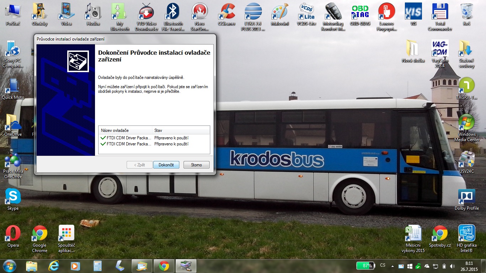Launch Skype from desktop
The image size is (486, 273).
(x=13, y=199)
